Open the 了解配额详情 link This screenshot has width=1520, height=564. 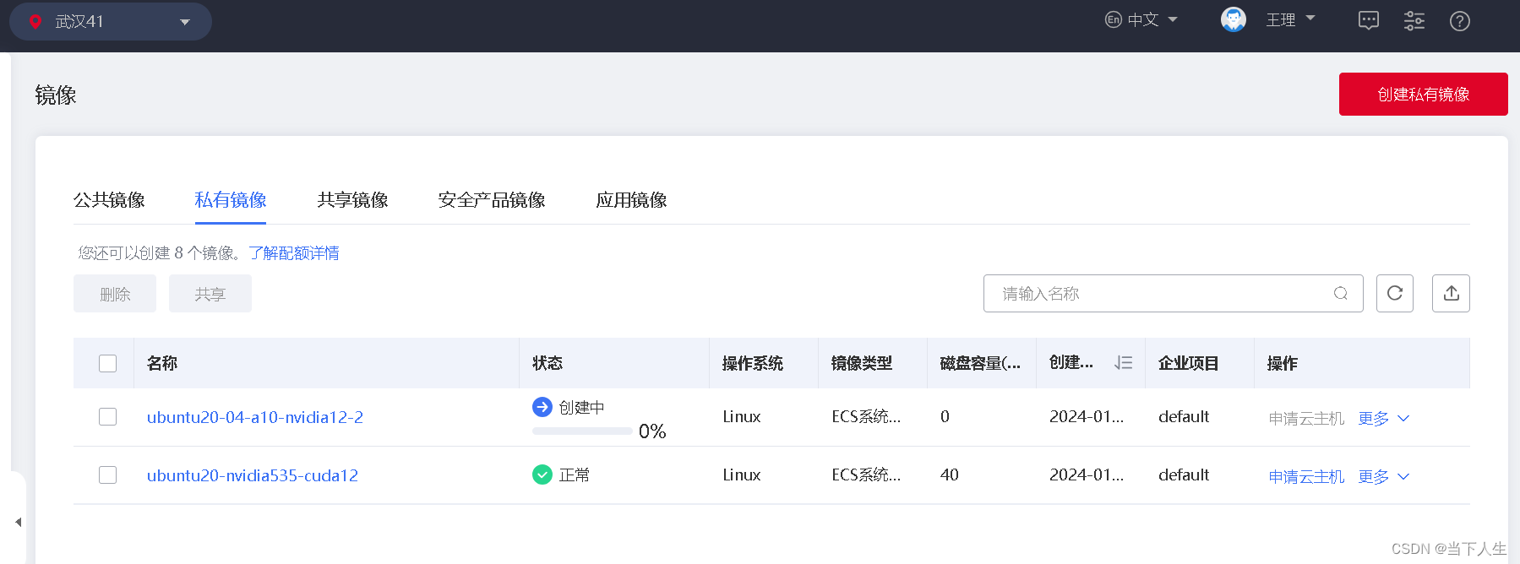(x=294, y=253)
